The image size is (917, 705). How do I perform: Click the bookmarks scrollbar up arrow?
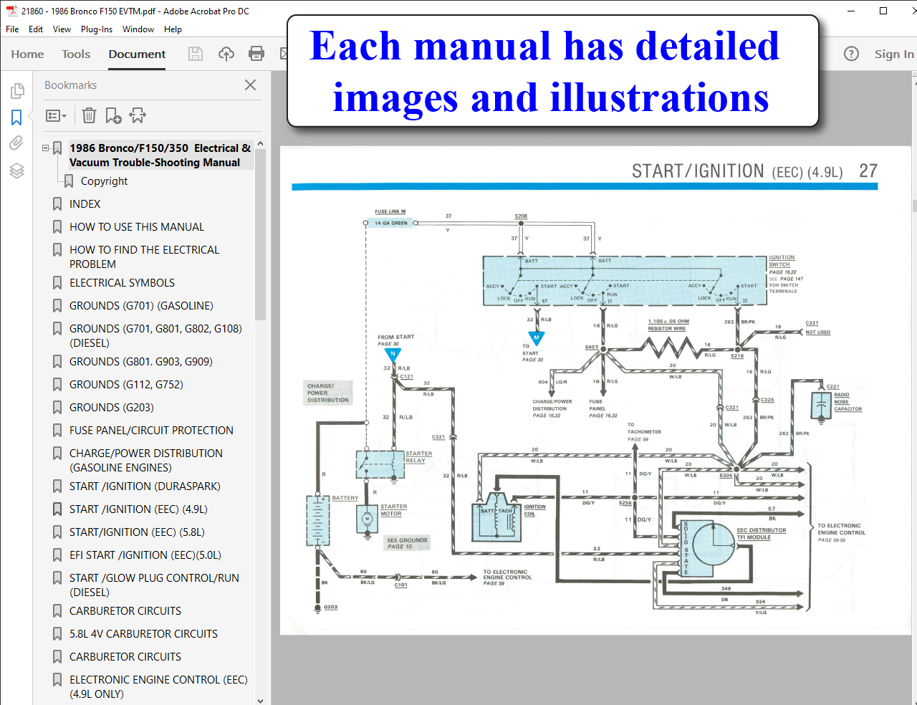260,144
